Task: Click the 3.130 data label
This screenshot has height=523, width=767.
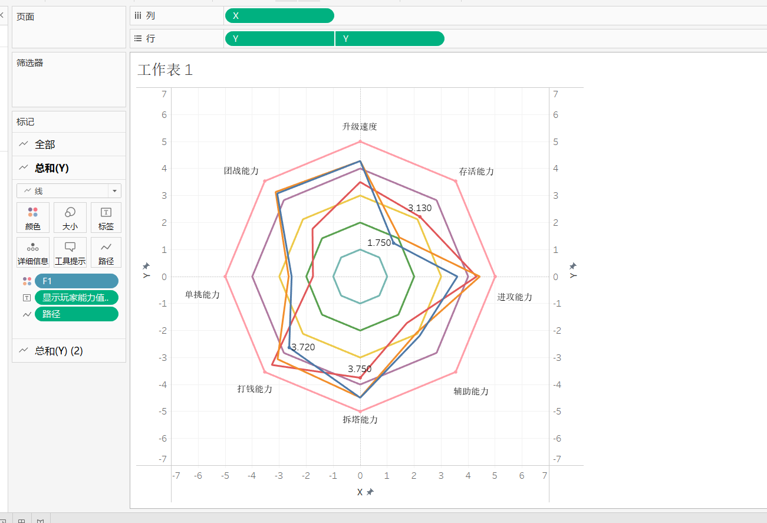Action: [x=420, y=208]
